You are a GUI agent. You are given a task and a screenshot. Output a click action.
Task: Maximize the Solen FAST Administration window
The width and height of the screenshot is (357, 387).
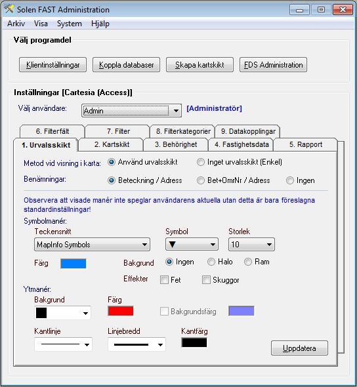(321, 10)
